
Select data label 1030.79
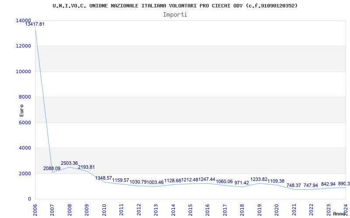pyautogui.click(x=138, y=182)
